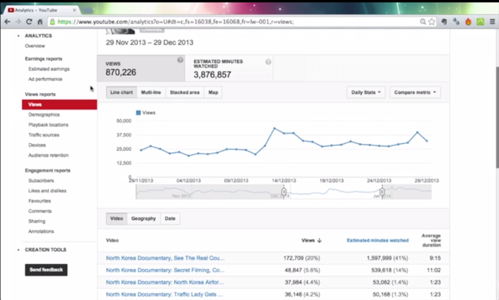Select the VIEWS 870,226 metric card
The width and height of the screenshot is (499, 300).
[141, 69]
